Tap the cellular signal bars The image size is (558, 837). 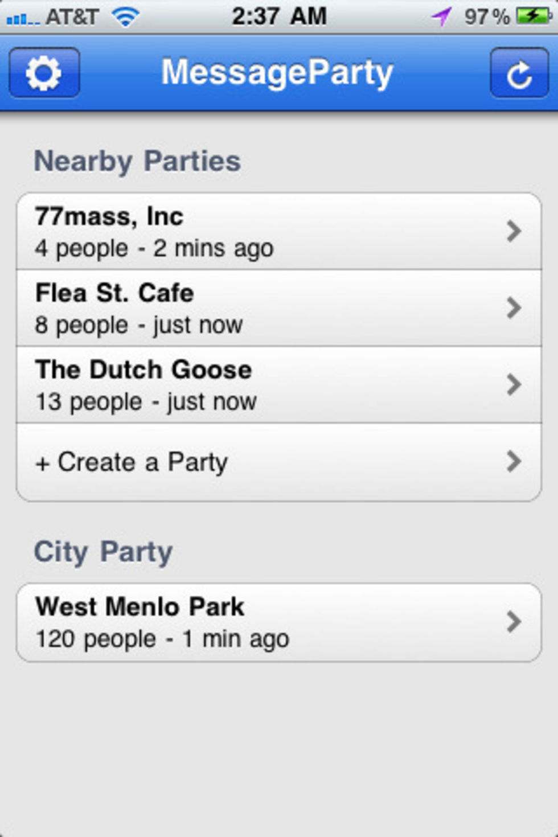[22, 19]
